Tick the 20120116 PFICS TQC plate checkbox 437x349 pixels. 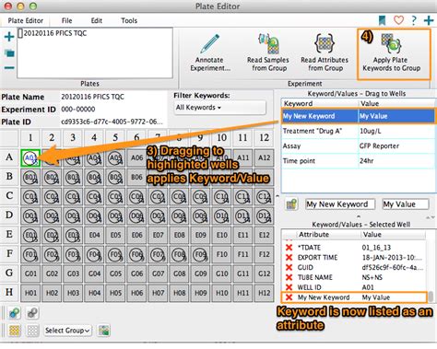20,33
